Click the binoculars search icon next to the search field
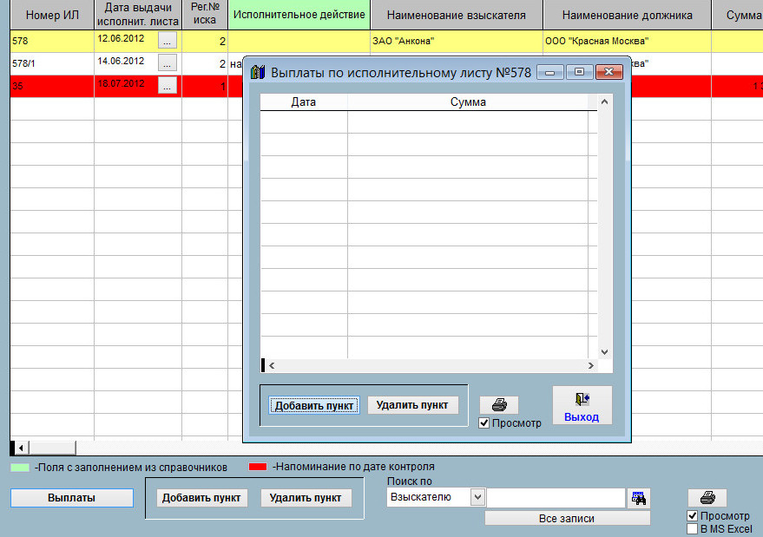 pos(638,498)
